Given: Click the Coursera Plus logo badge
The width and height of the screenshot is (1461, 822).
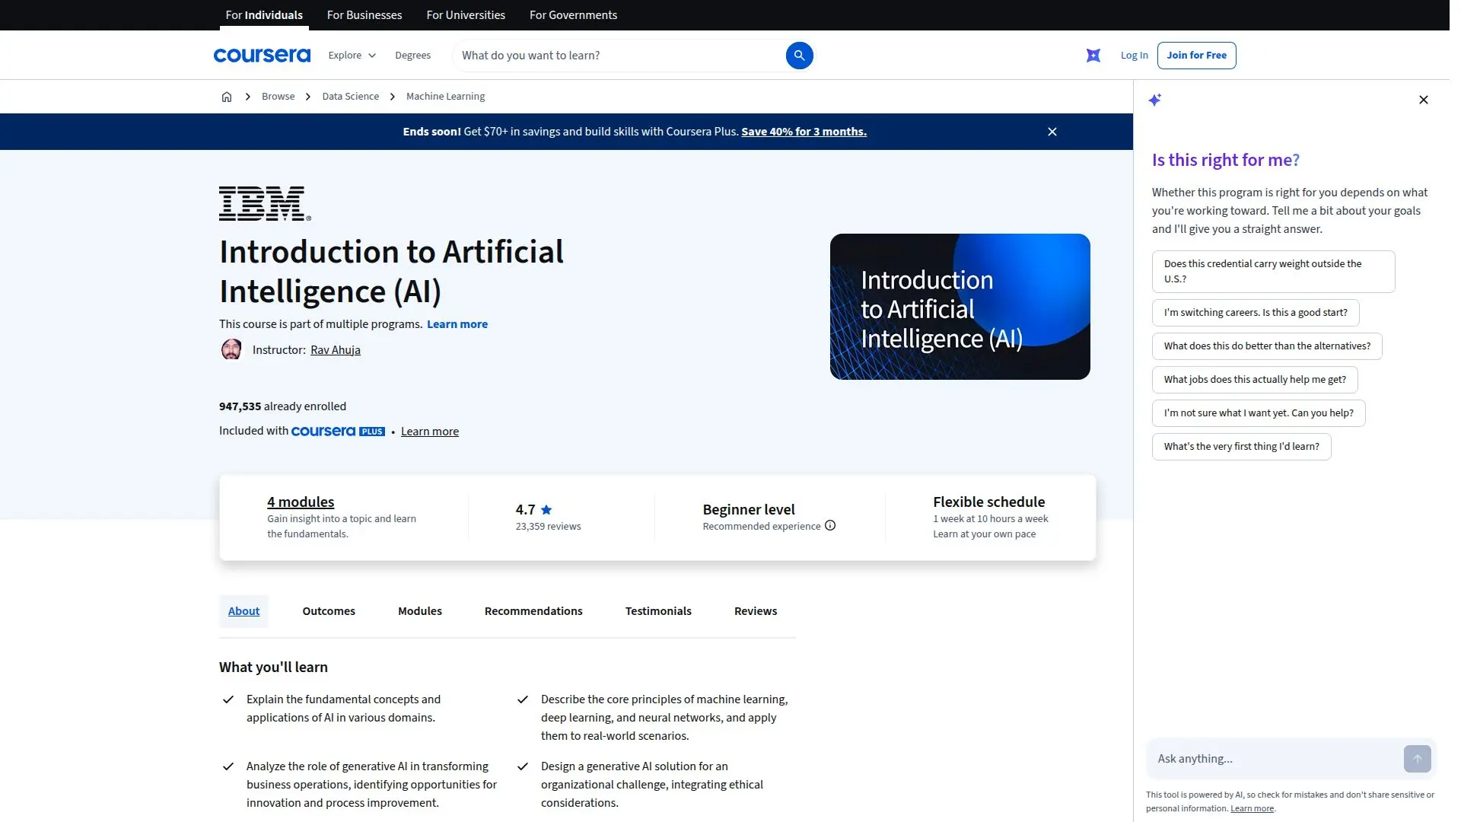Looking at the screenshot, I should click(338, 432).
